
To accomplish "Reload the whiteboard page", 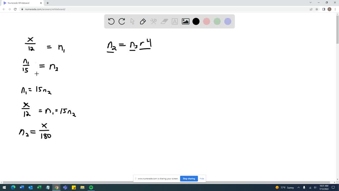I will coord(15,9).
